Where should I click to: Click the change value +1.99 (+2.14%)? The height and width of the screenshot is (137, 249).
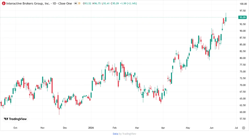[128, 4]
